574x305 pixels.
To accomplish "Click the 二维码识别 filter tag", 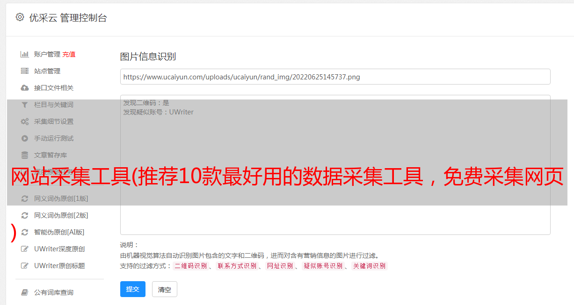I will (x=191, y=266).
